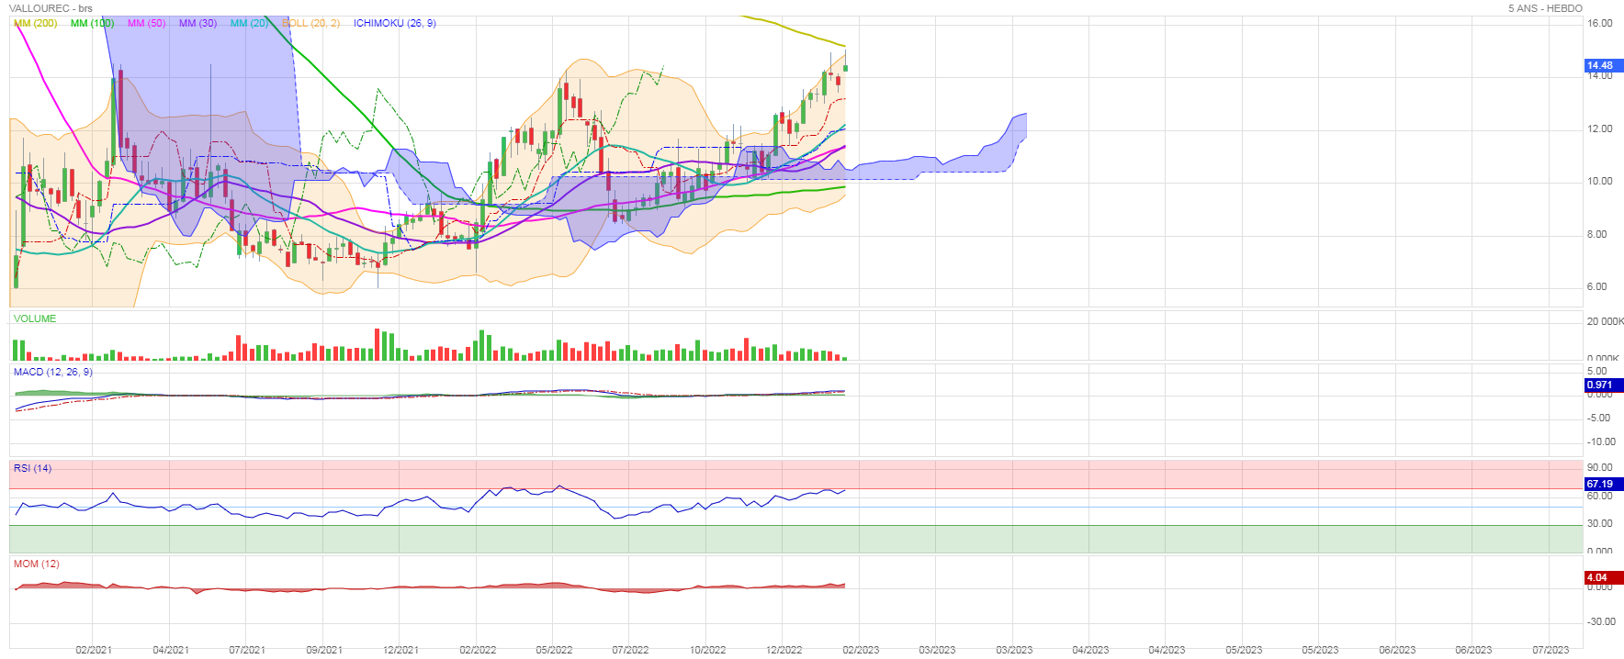1624x659 pixels.
Task: Click the current price tag 14.48
Action: [x=1604, y=65]
